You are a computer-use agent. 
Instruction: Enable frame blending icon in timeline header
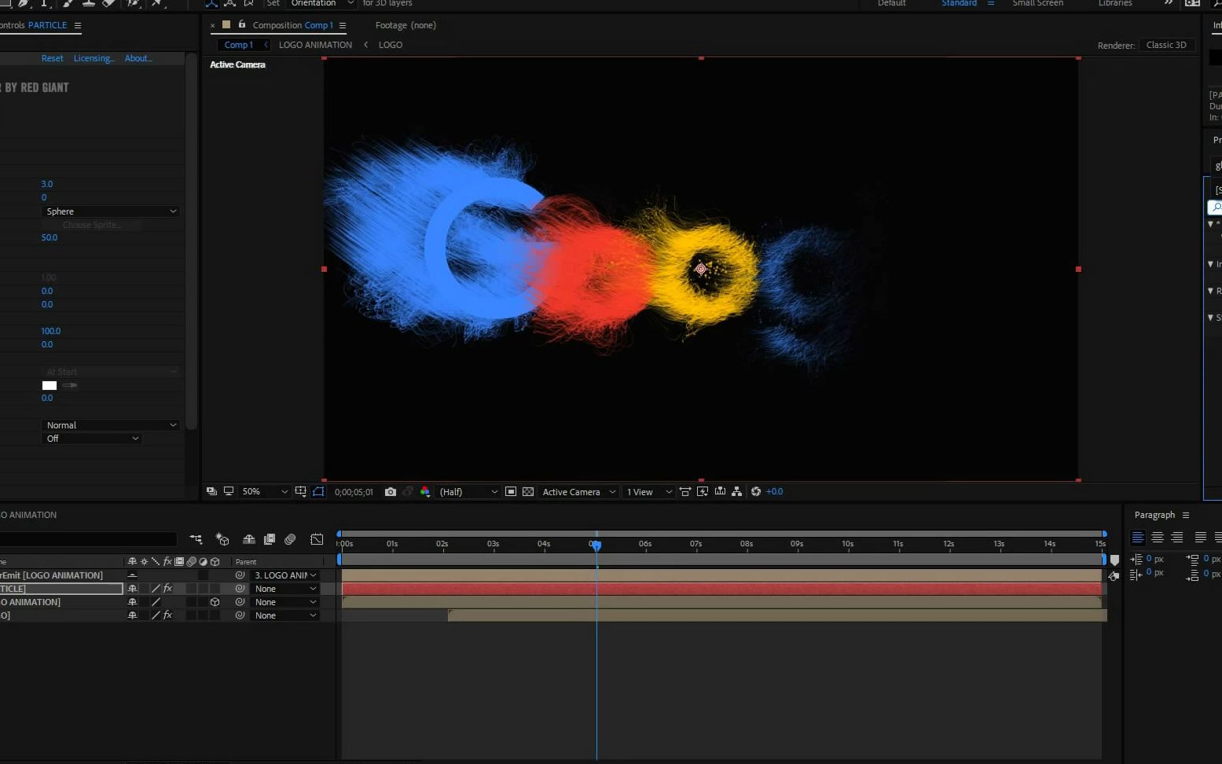tap(270, 539)
